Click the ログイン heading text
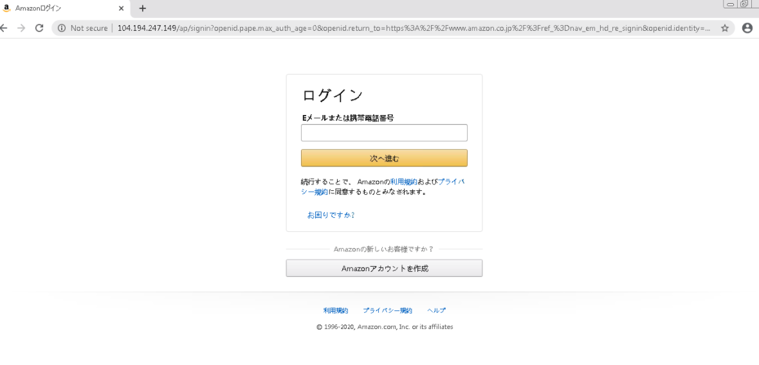 coord(333,95)
